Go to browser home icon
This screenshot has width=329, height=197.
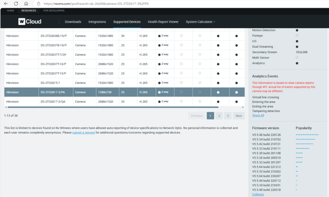[26, 4]
